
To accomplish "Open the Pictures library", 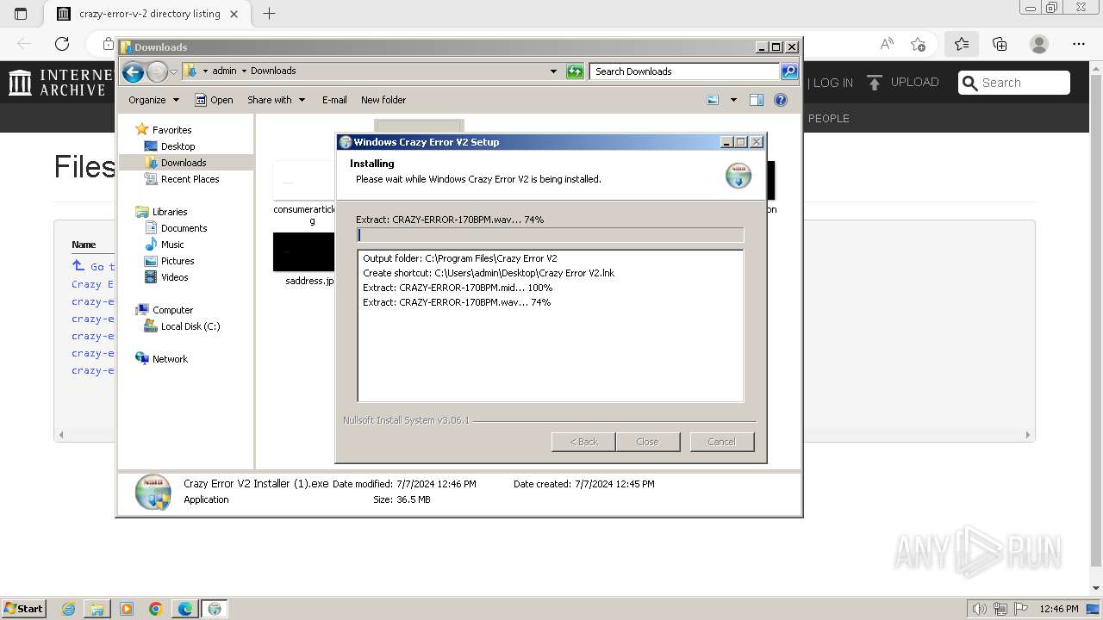I will (x=178, y=261).
